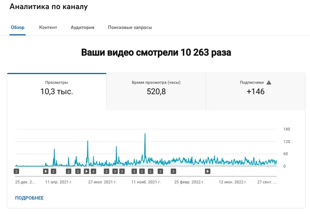
Task: Click the marker 2 right after first play marker
Action: click(x=53, y=171)
